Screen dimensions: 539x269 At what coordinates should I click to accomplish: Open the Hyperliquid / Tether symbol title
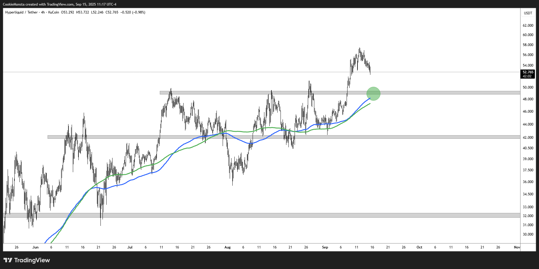coord(21,12)
